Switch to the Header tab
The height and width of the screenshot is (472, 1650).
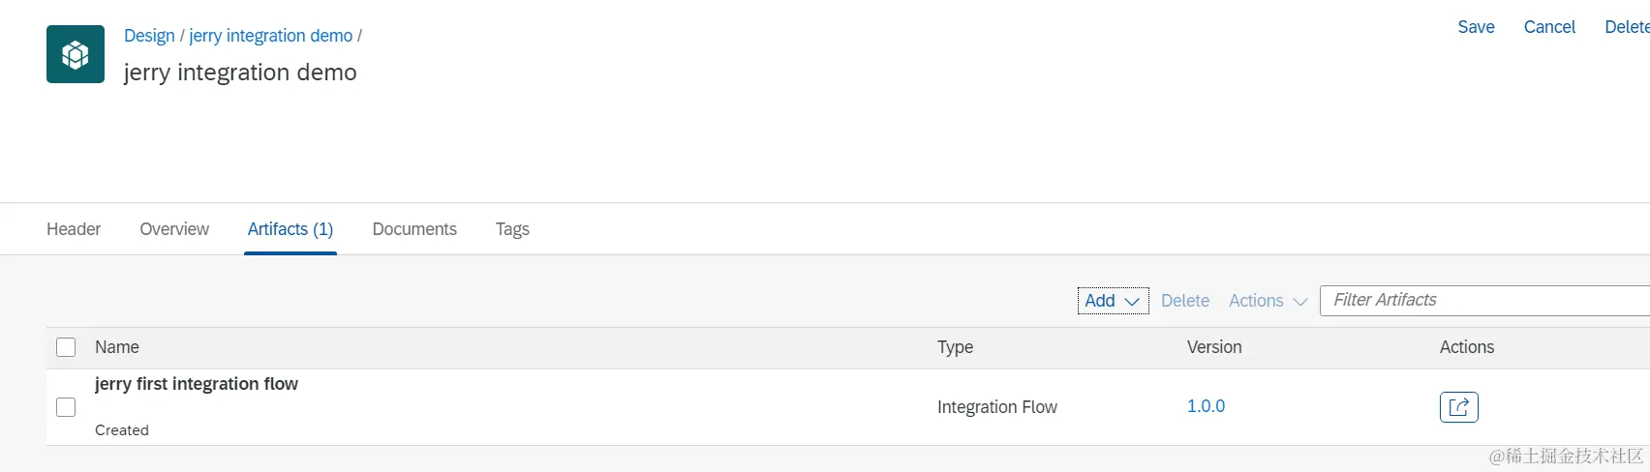[74, 229]
